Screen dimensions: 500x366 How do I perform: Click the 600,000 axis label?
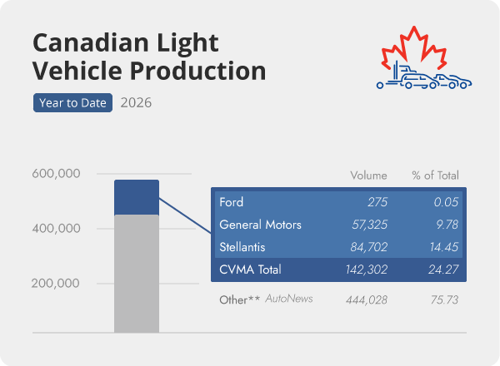pyautogui.click(x=56, y=174)
